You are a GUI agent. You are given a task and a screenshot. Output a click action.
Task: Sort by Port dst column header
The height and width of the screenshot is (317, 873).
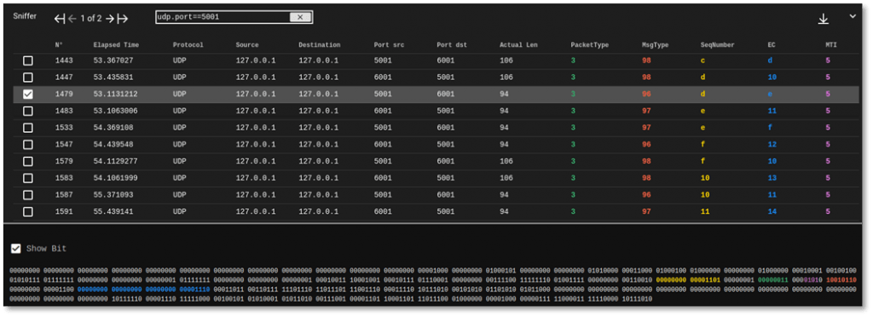click(452, 45)
